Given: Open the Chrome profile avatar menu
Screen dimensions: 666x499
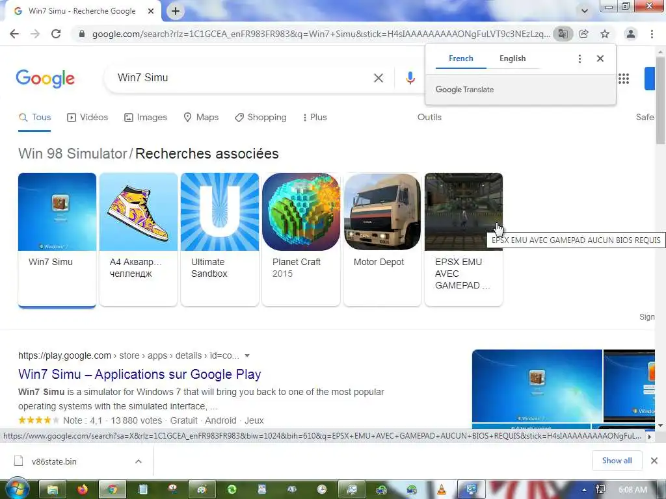Looking at the screenshot, I should coord(631,34).
